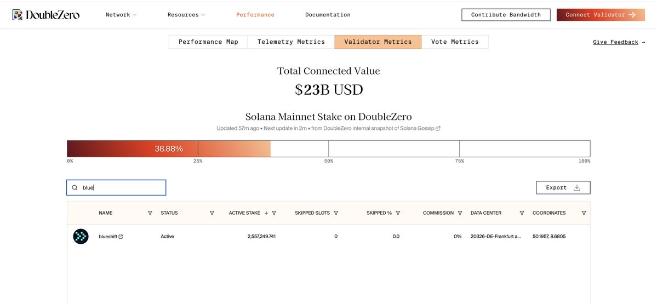Focus the validator search field

click(116, 187)
